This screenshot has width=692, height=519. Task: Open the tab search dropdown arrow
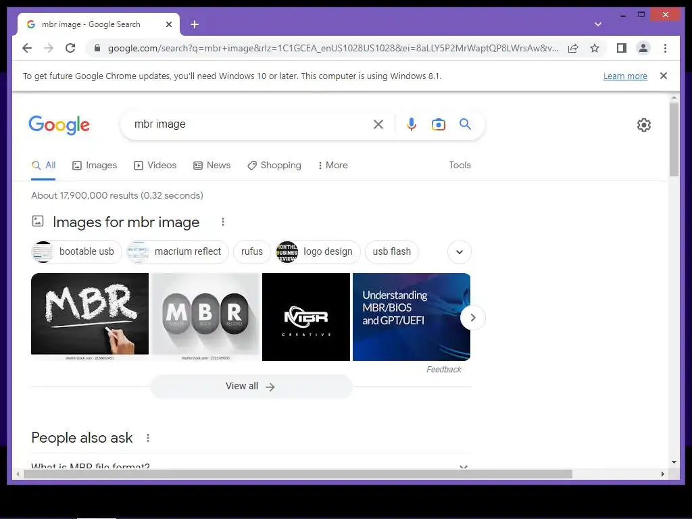(x=597, y=24)
